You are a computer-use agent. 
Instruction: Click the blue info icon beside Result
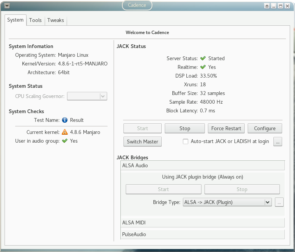coord(65,120)
